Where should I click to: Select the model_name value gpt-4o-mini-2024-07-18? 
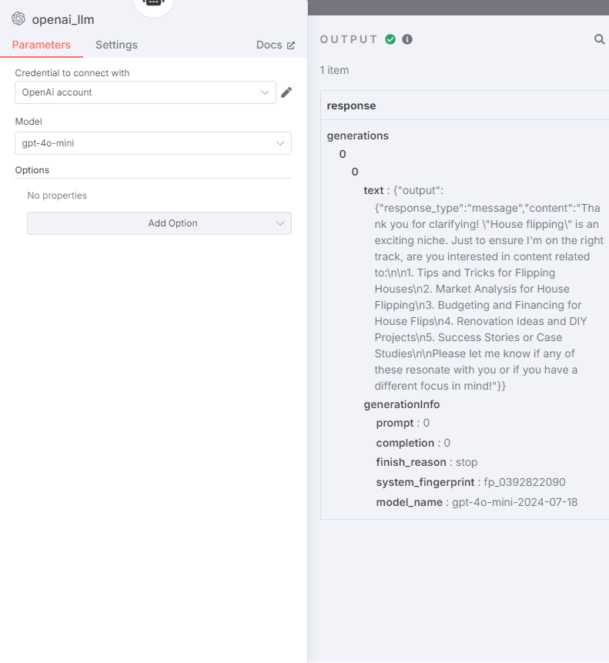pyautogui.click(x=514, y=502)
